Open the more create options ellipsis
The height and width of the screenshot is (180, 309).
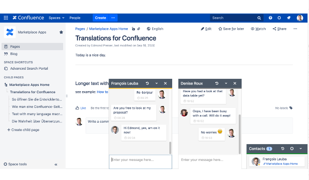(x=113, y=18)
